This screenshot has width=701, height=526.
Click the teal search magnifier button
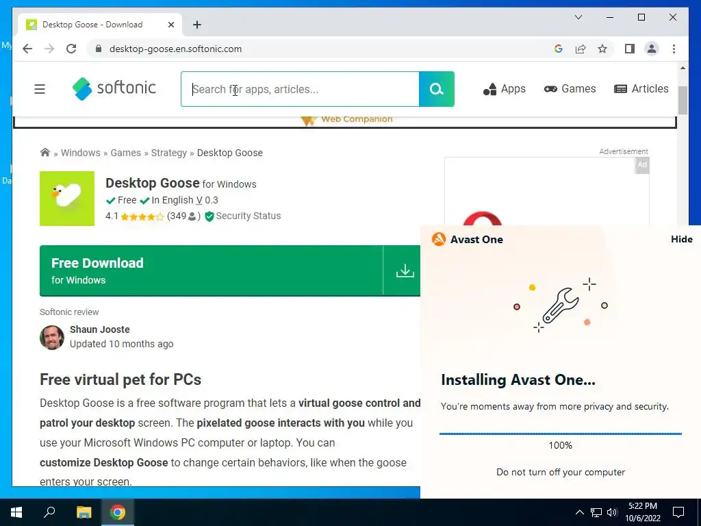coord(436,89)
